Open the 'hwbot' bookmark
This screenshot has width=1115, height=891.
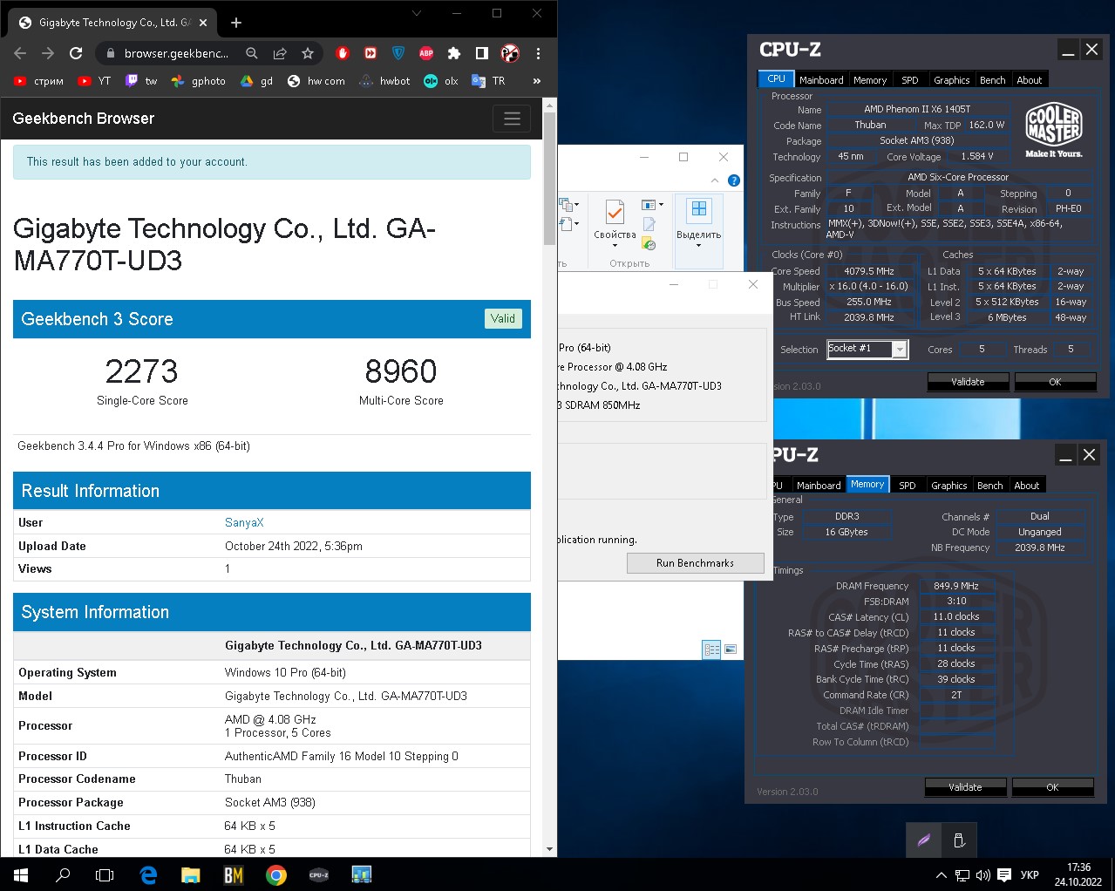point(384,81)
